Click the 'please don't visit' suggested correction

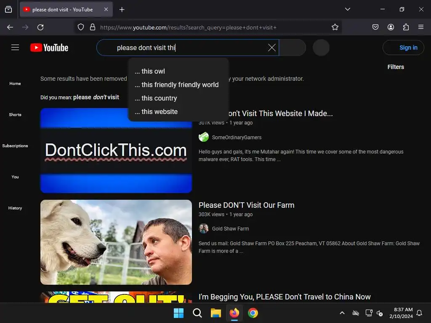click(96, 97)
